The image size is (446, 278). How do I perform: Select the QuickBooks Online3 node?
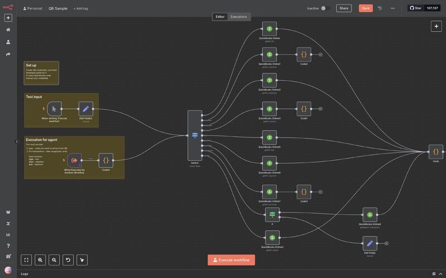pyautogui.click(x=269, y=109)
